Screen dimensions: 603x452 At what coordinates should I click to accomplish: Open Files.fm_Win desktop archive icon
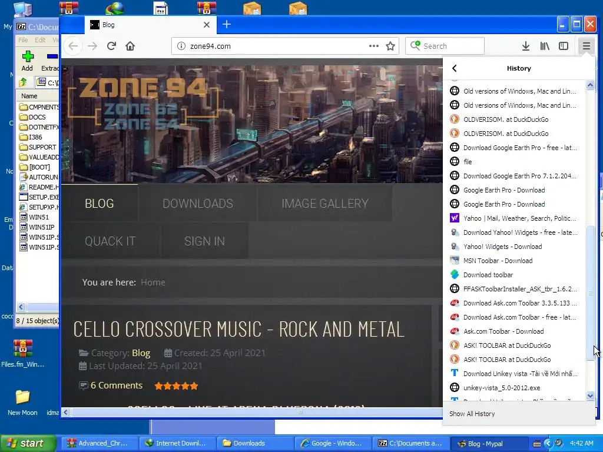[23, 354]
